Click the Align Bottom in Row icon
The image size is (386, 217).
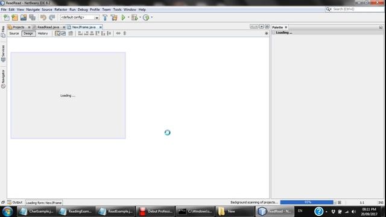coord(103,33)
